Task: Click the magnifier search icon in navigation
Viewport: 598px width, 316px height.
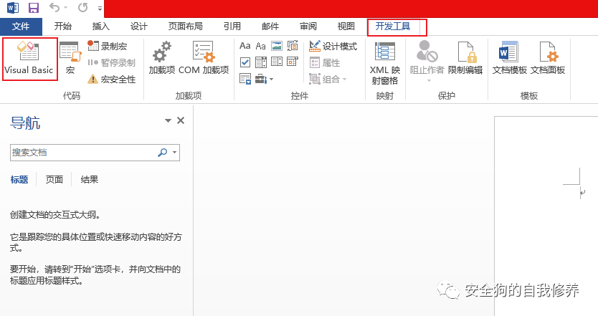Action: click(163, 153)
